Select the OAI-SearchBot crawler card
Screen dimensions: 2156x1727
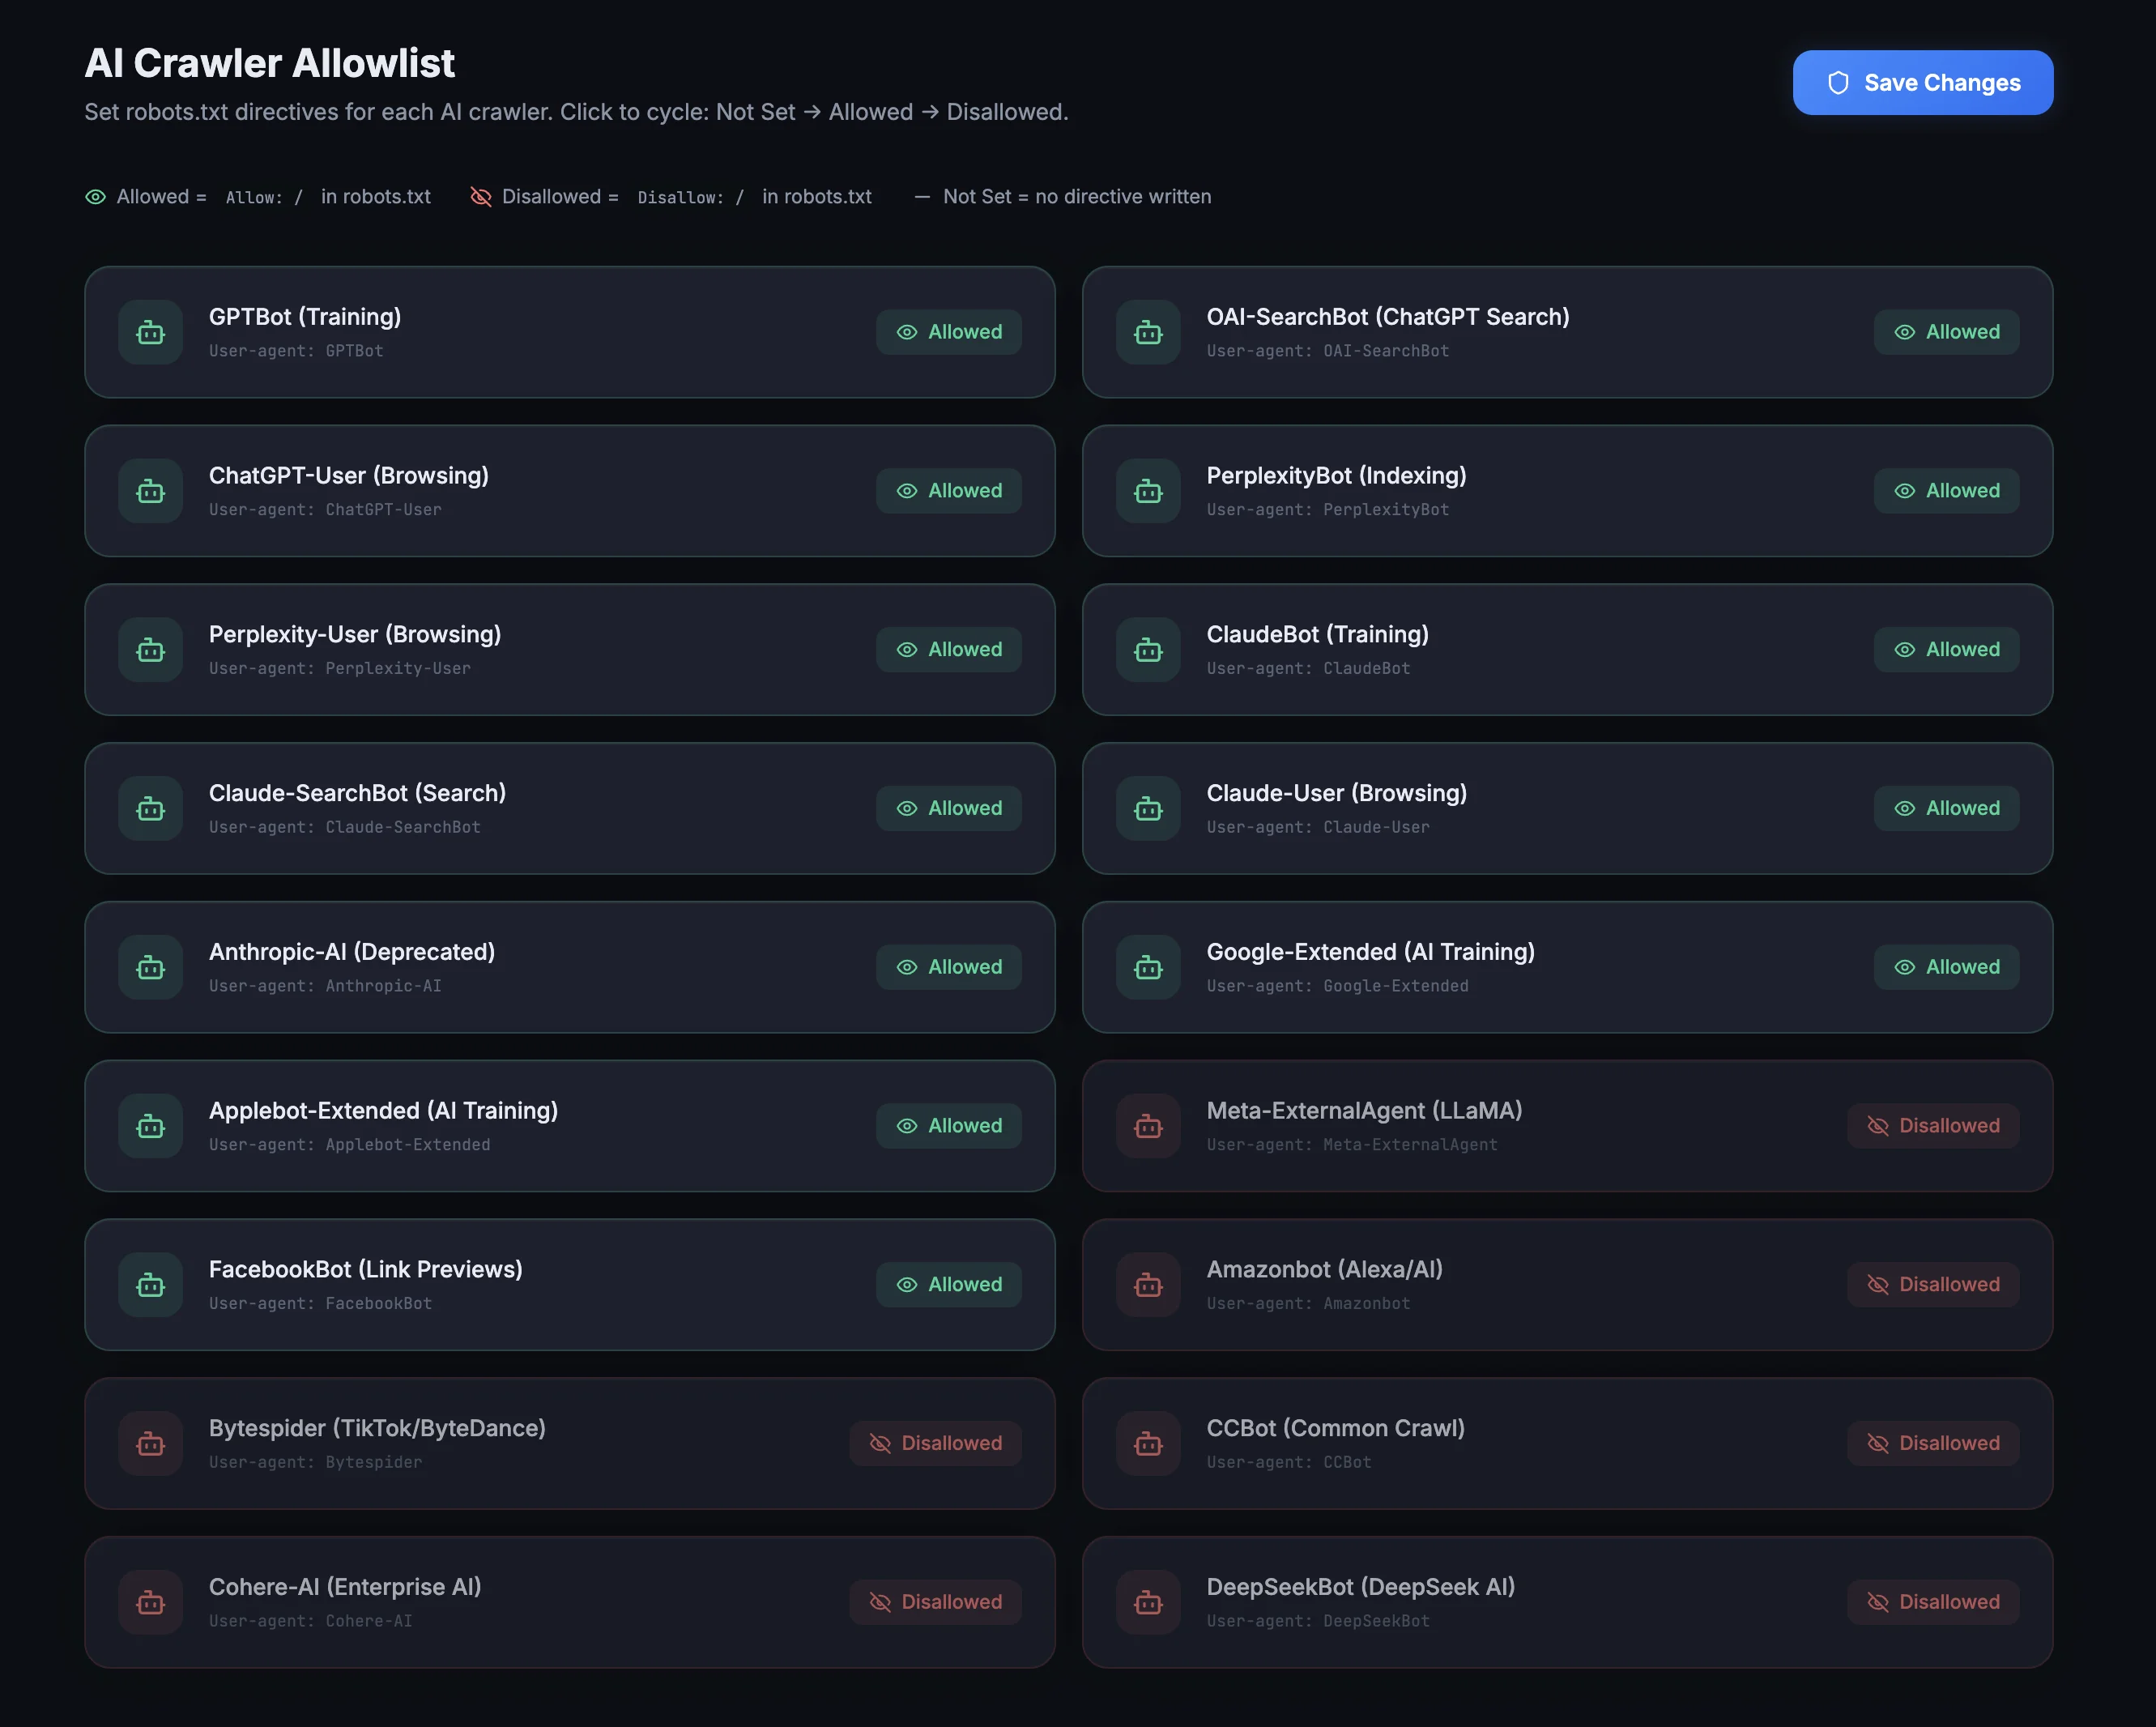[x=1566, y=332]
